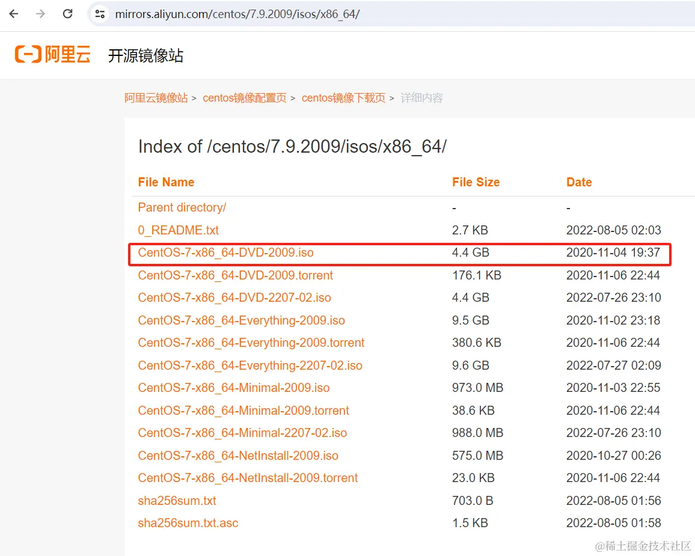Open site information icon in address bar

tap(100, 14)
